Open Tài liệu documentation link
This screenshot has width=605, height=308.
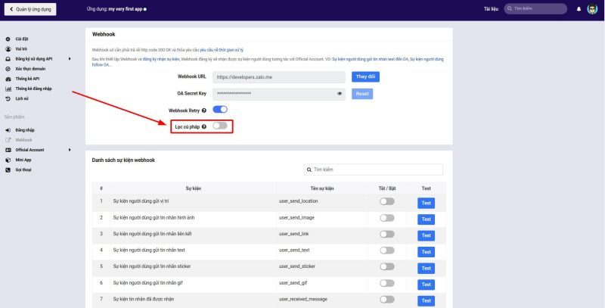click(x=491, y=9)
